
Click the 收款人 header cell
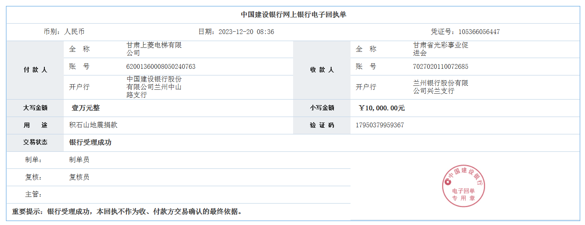click(322, 70)
